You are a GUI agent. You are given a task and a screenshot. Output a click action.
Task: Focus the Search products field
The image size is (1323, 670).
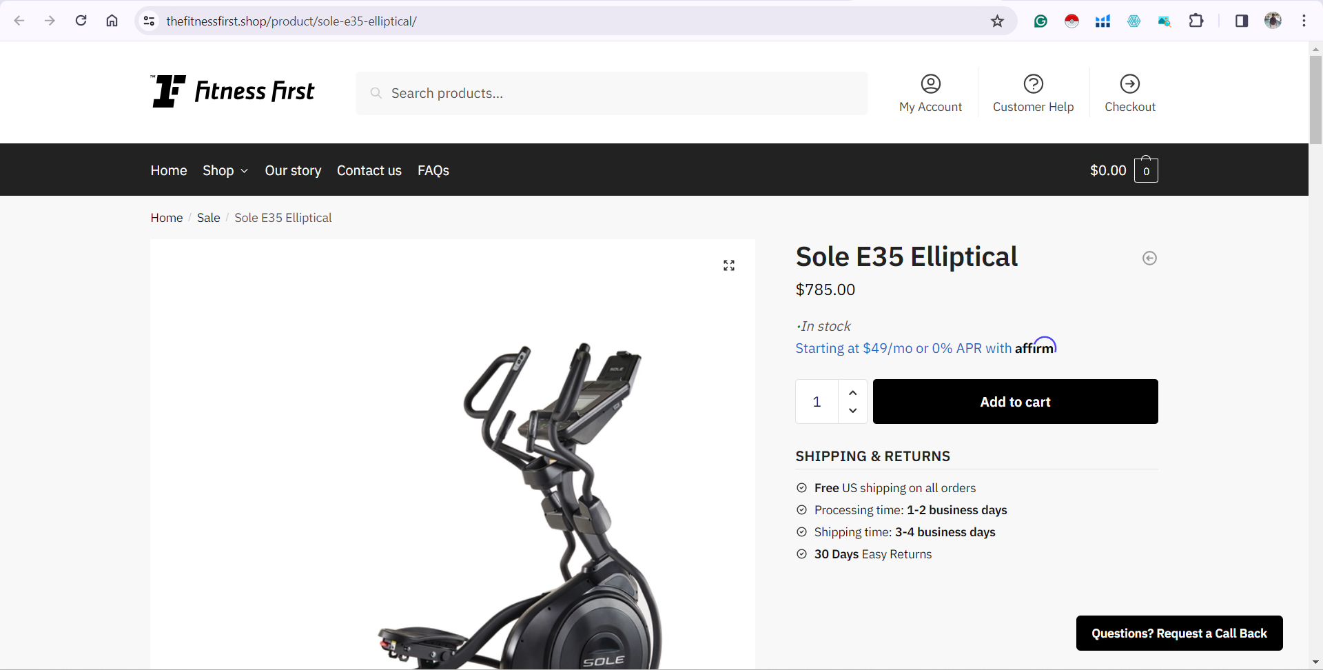[x=612, y=93]
